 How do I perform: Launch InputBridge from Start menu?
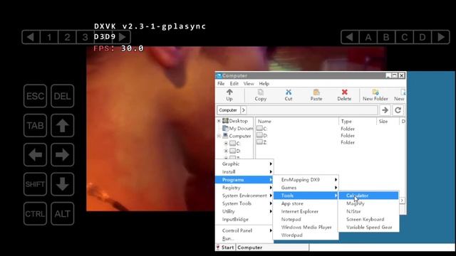click(244, 220)
